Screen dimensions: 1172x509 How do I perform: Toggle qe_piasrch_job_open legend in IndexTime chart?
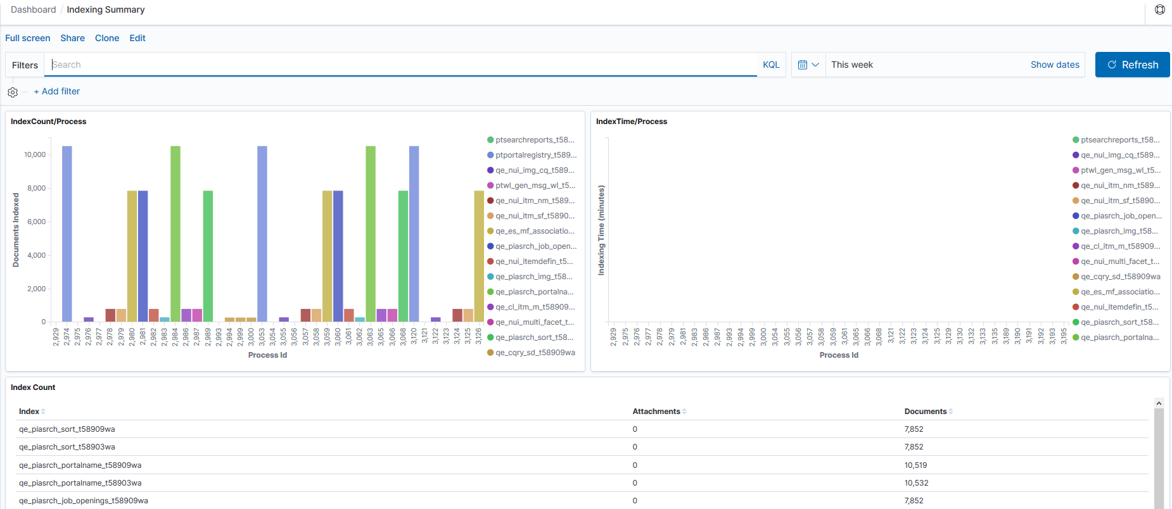click(x=1121, y=216)
